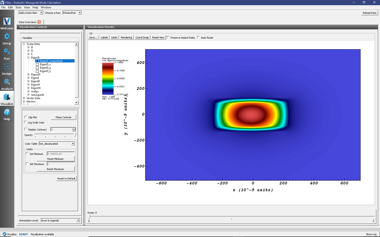Screen dimensions: 380x237
Task: Toggle the Log Scale Color checkbox
Action: (x=26, y=123)
